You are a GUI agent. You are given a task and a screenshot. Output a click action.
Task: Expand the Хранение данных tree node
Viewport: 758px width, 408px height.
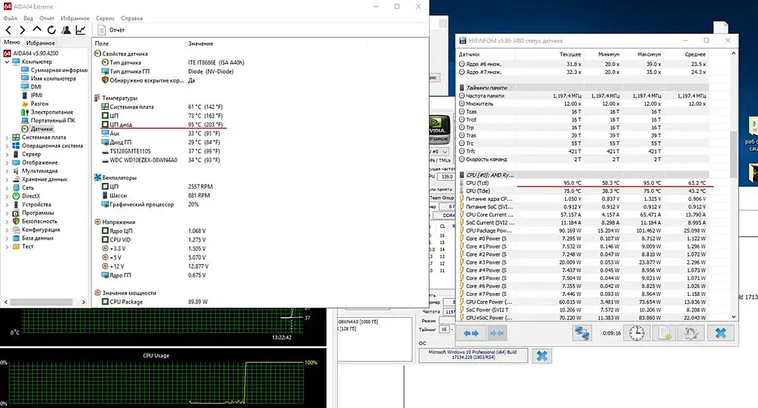(7, 180)
